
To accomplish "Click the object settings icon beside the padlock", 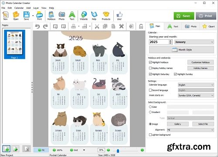I will click(131, 26).
